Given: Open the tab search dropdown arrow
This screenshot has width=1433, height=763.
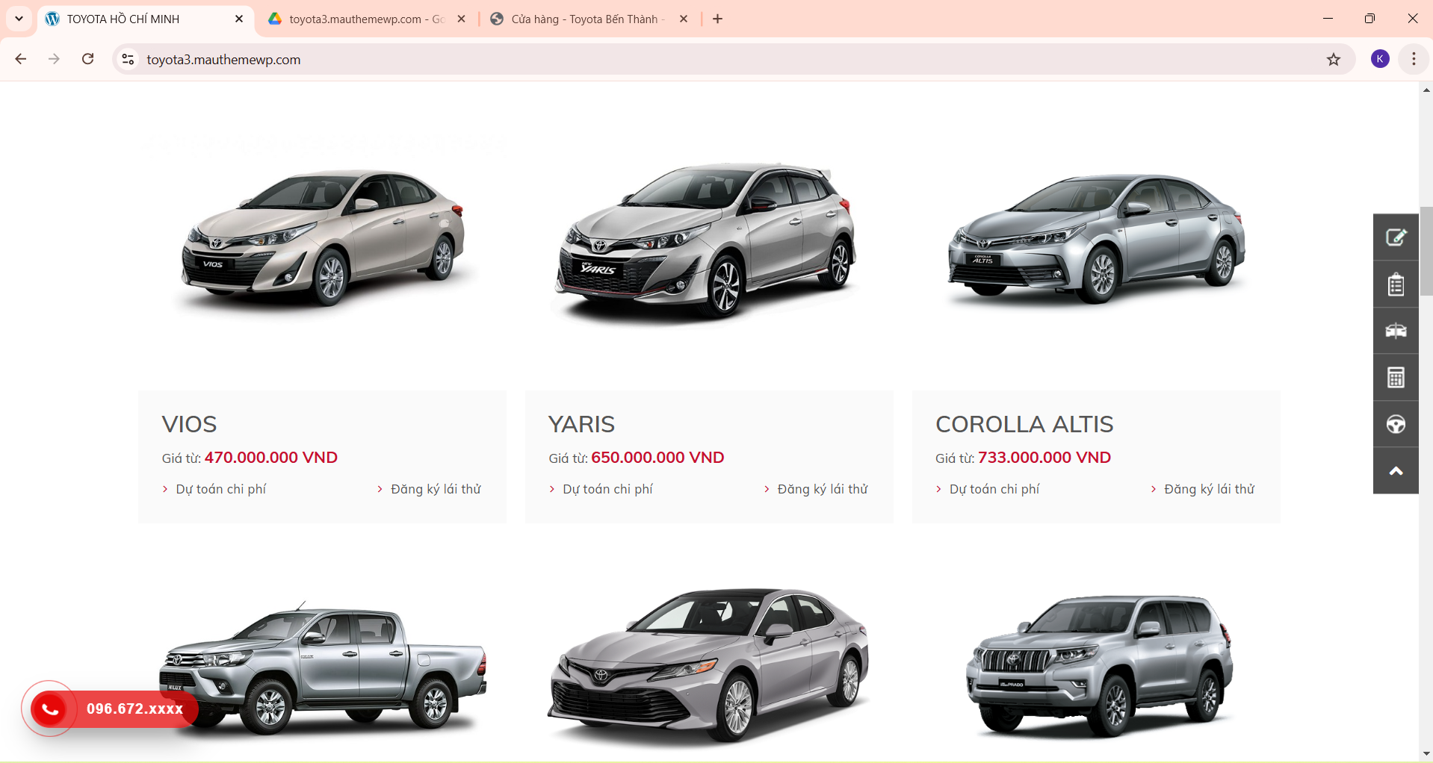Looking at the screenshot, I should pyautogui.click(x=19, y=19).
